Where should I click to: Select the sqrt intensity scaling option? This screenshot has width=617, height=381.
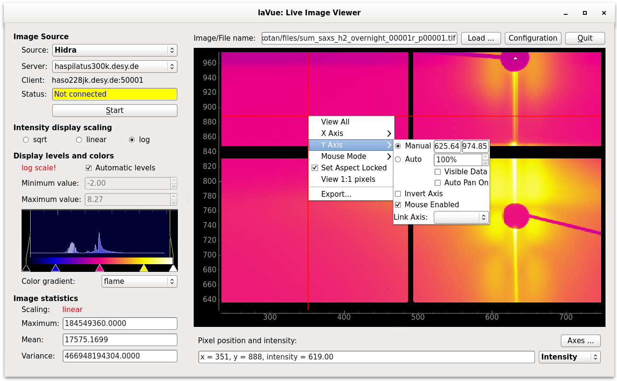pos(26,140)
